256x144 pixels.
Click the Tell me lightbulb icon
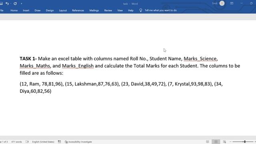coord(141,10)
